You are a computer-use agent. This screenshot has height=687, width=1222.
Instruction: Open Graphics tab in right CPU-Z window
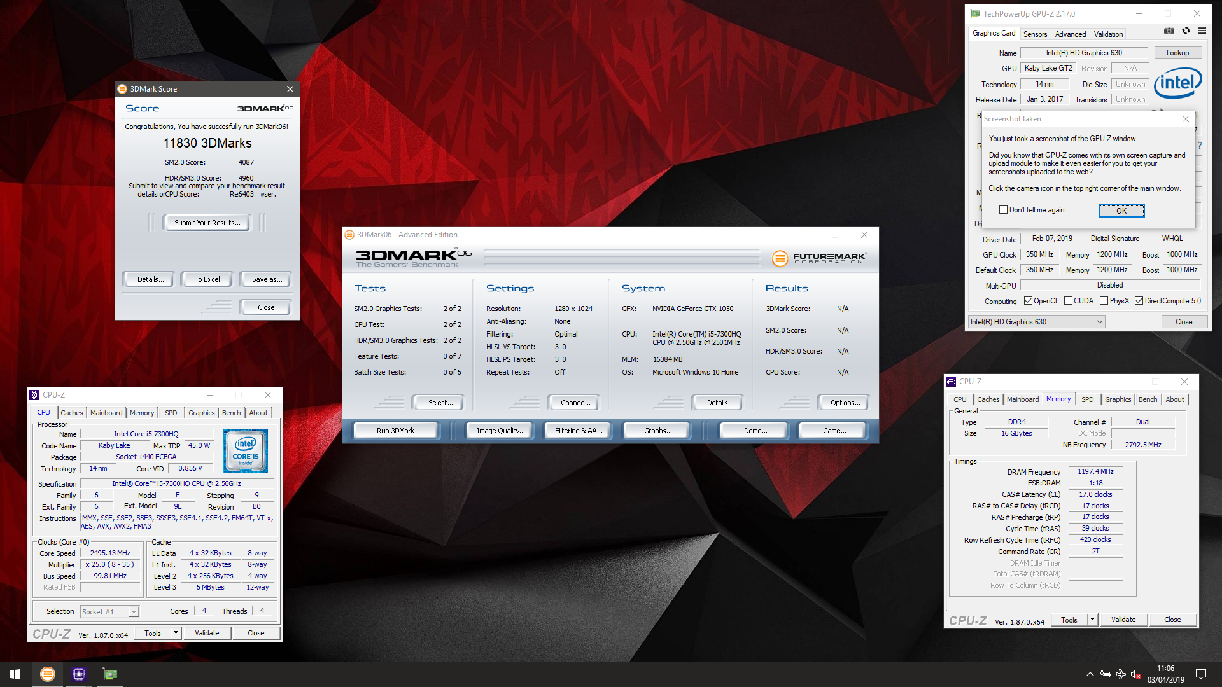tap(1118, 399)
